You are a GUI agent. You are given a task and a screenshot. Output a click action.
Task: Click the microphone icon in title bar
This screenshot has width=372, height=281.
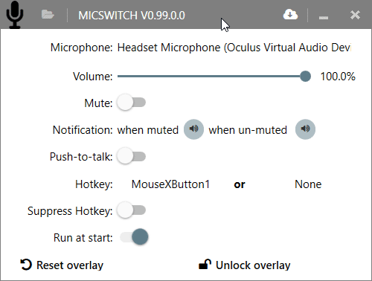coord(15,15)
